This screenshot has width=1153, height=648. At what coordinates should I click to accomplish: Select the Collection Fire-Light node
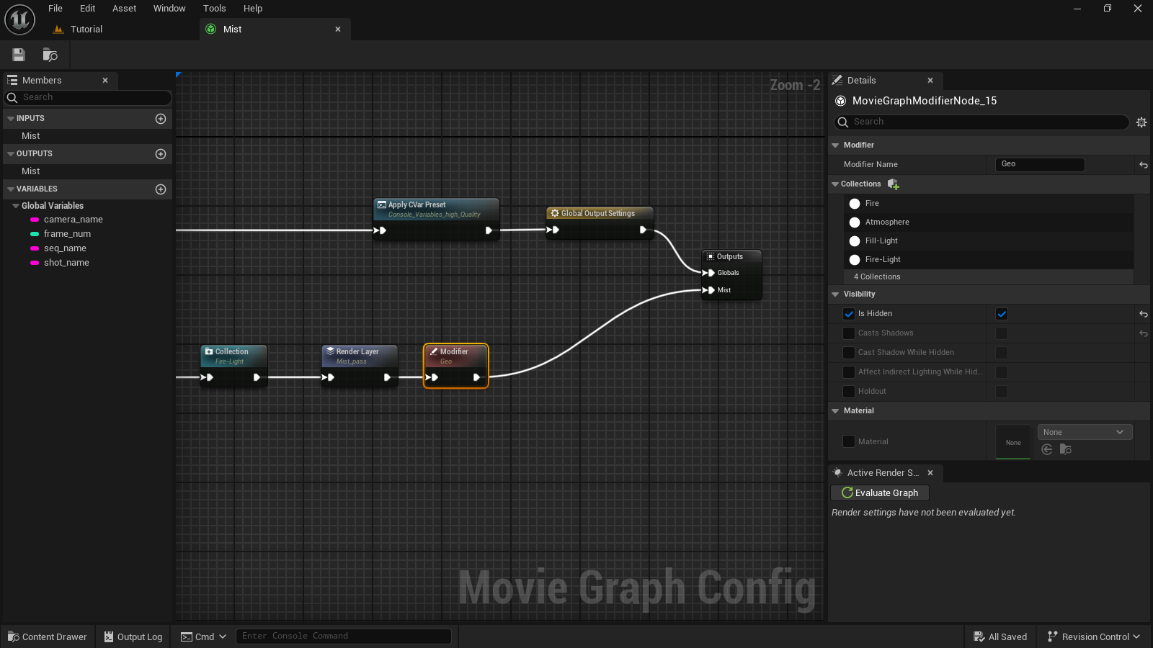(233, 366)
